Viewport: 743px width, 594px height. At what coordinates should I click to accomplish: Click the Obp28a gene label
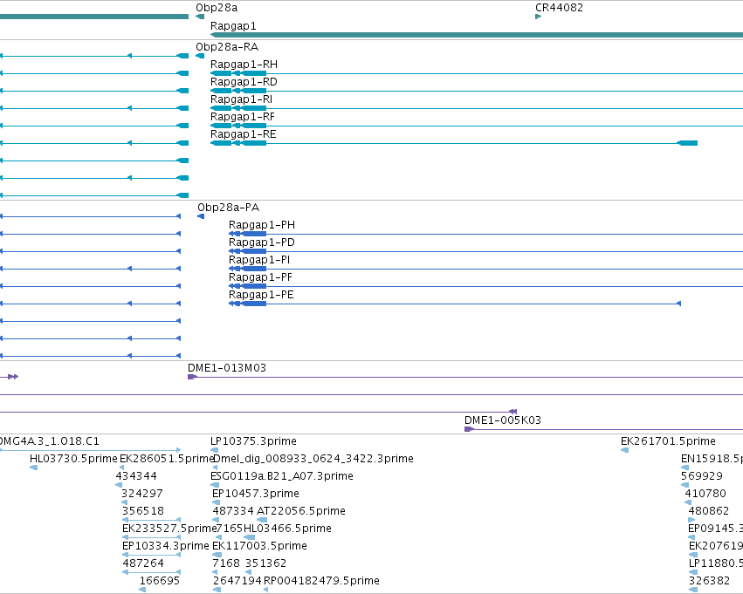coord(217,8)
